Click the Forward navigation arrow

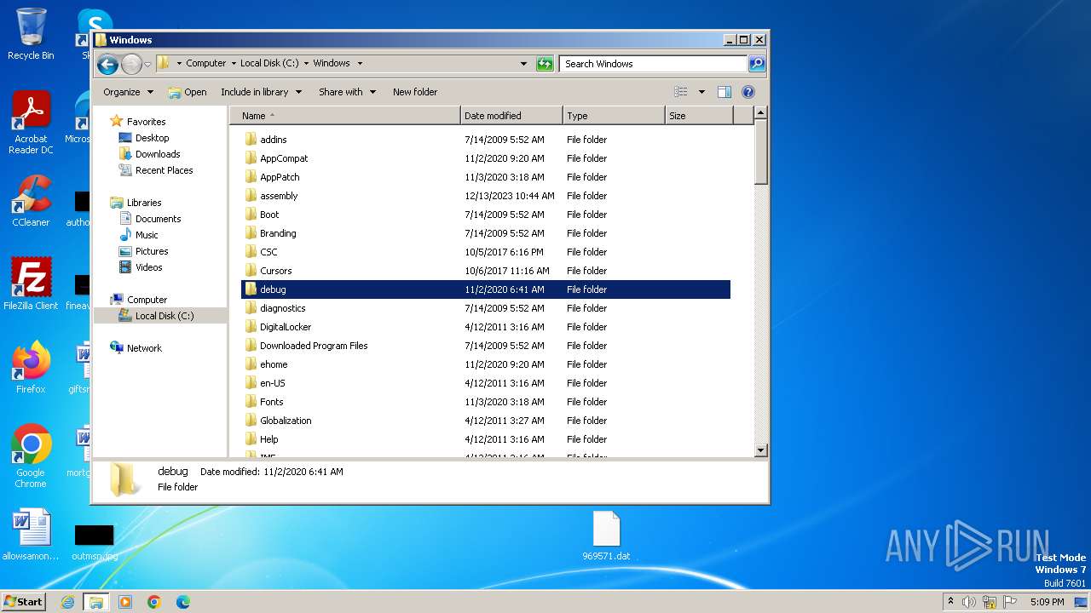131,64
